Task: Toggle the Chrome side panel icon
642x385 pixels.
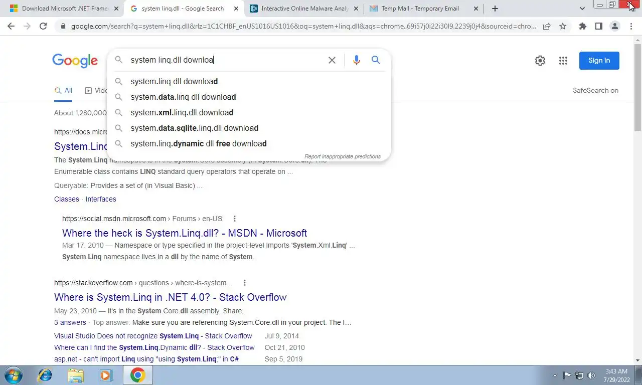Action: tap(598, 26)
